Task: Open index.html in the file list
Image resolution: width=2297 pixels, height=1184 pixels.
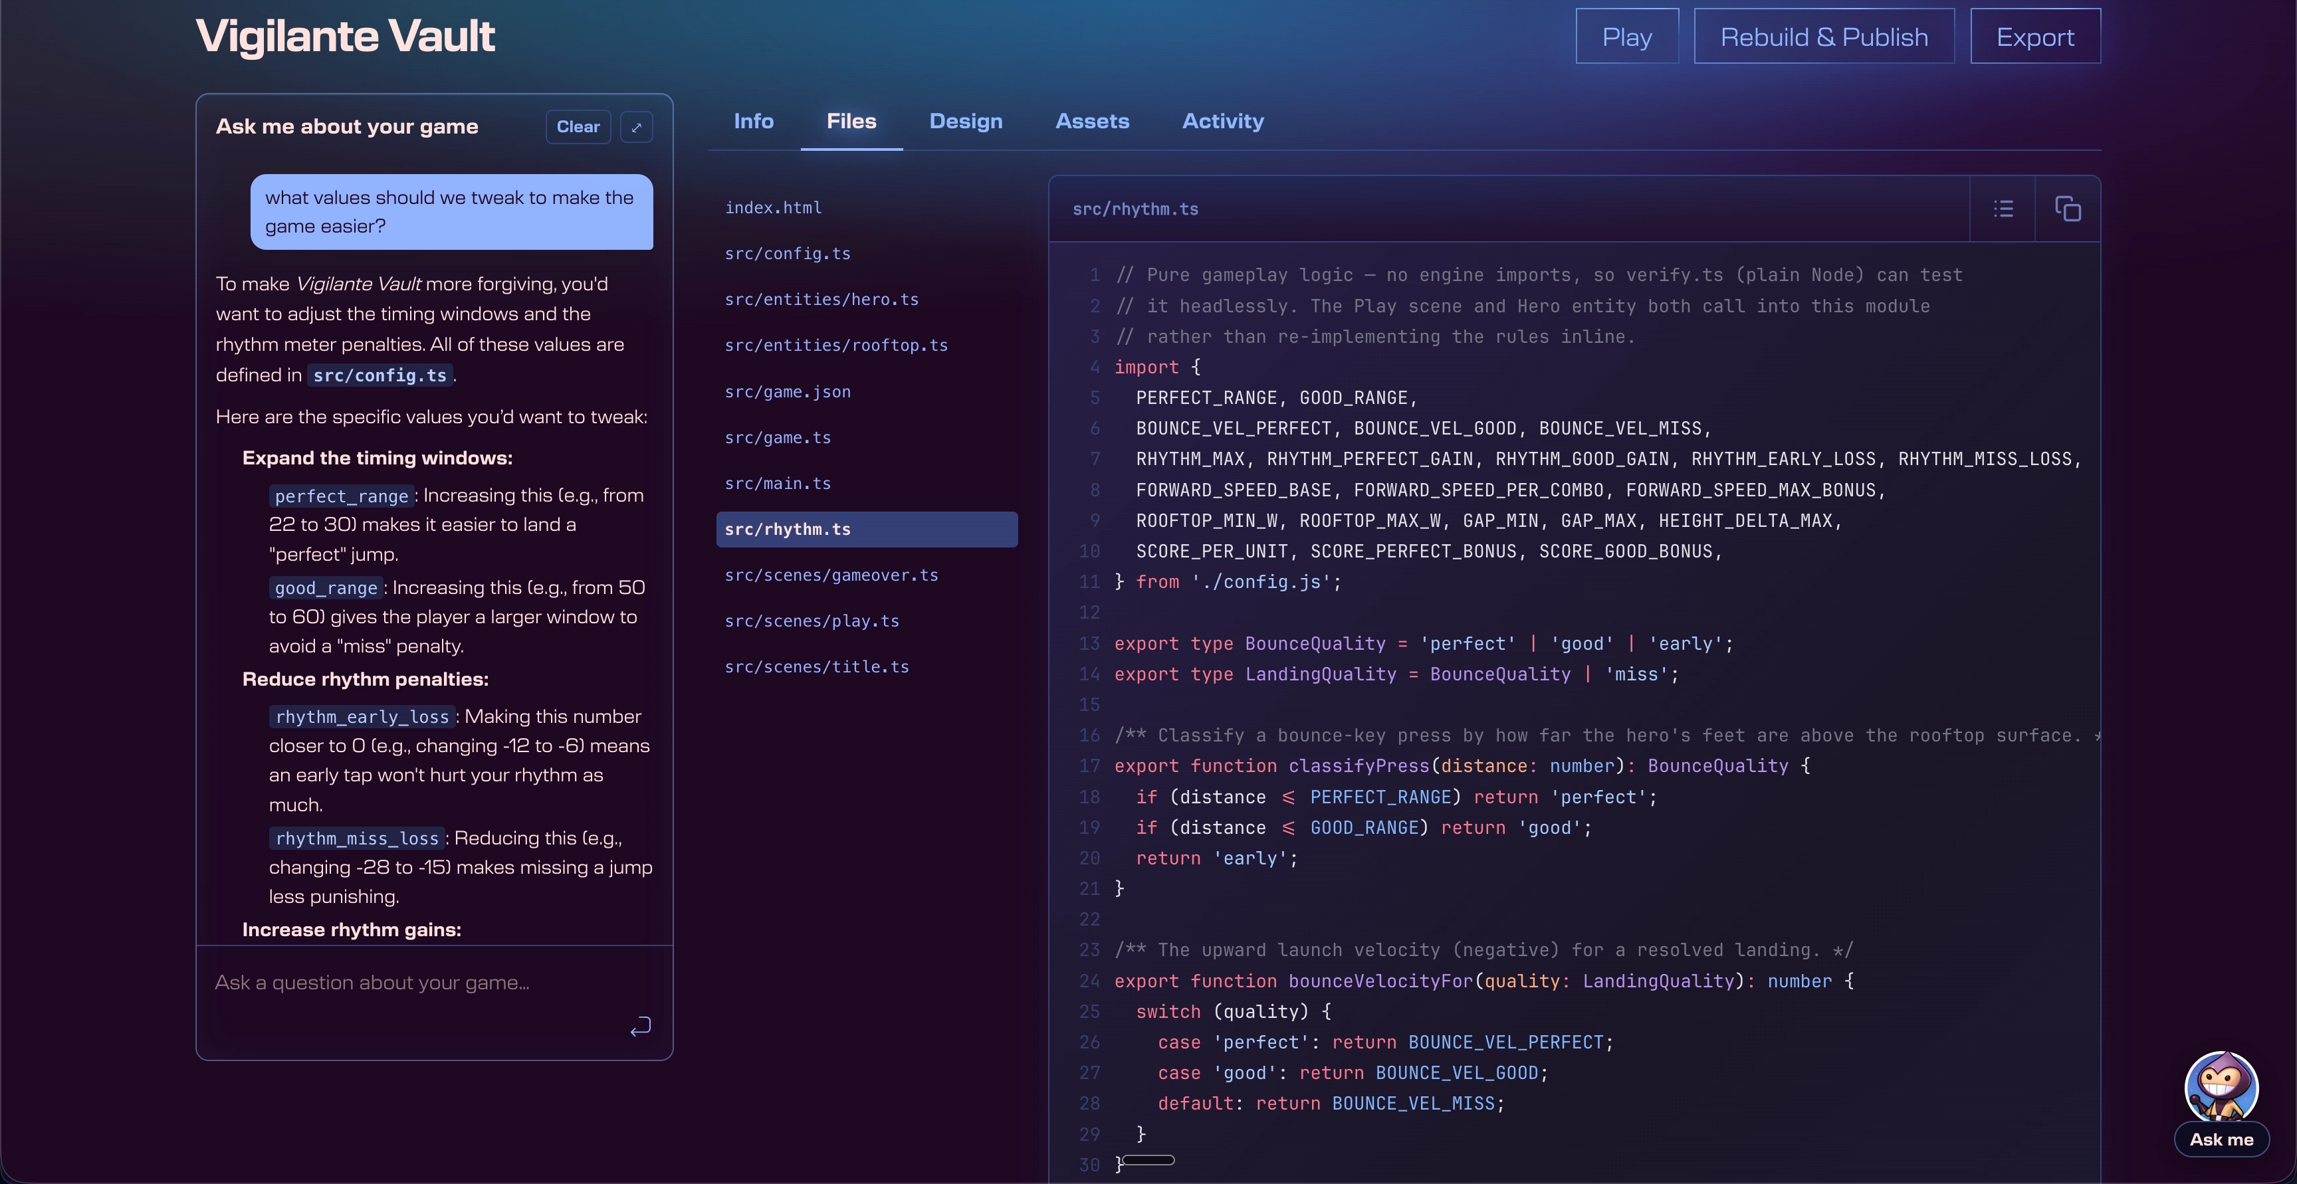Action: pos(867,208)
